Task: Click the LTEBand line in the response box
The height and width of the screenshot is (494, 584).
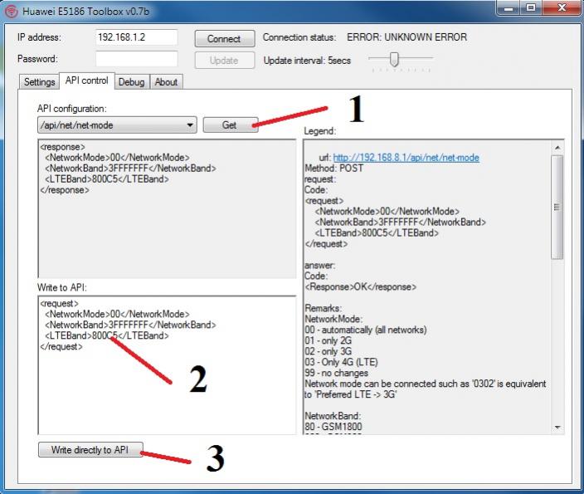Action: tap(106, 179)
